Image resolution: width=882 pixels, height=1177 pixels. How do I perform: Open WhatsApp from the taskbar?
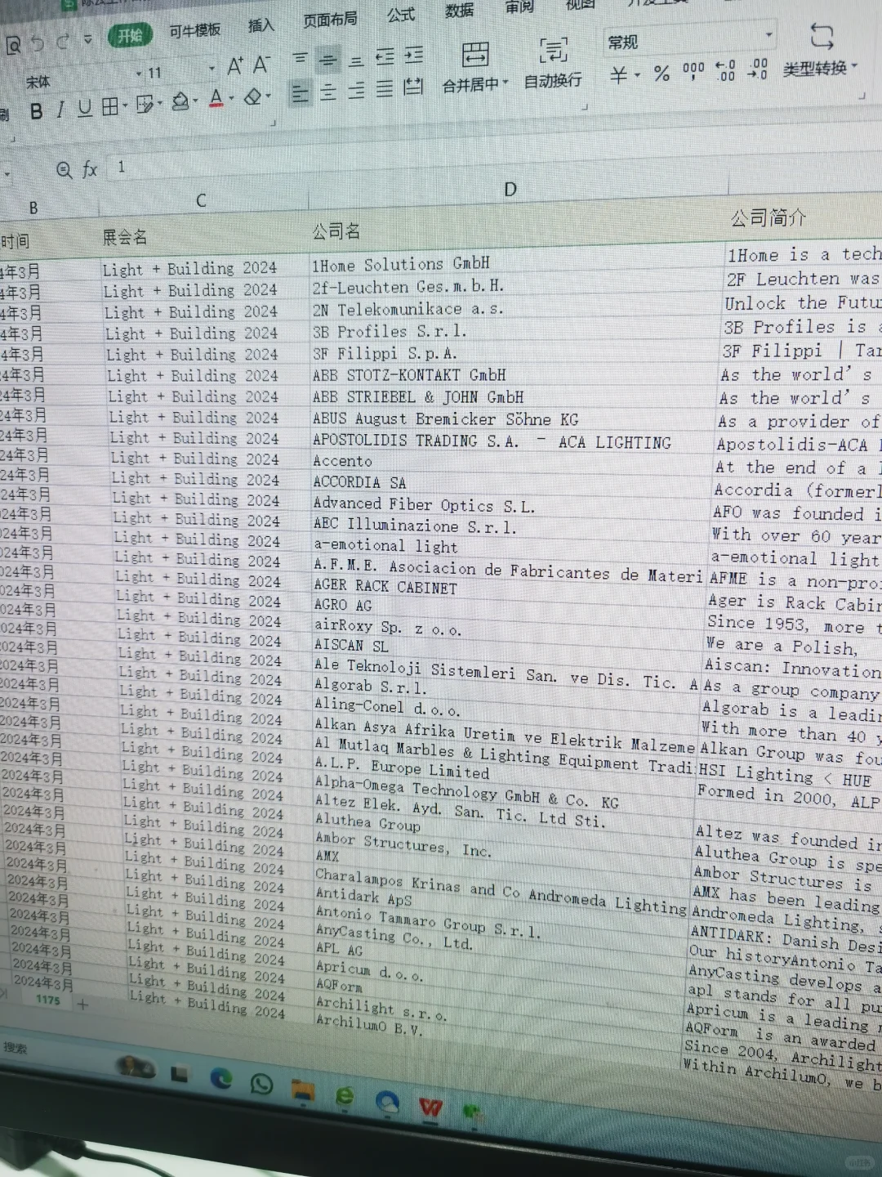click(261, 1084)
